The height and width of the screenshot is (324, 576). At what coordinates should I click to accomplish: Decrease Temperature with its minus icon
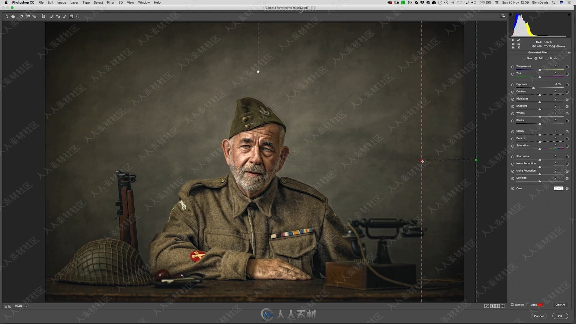[513, 67]
